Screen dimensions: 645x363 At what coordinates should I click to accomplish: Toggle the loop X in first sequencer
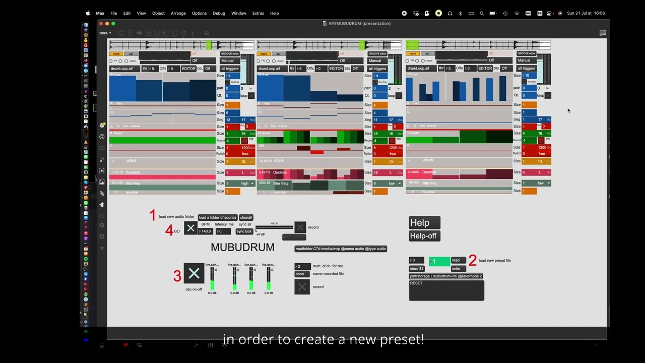(251, 95)
